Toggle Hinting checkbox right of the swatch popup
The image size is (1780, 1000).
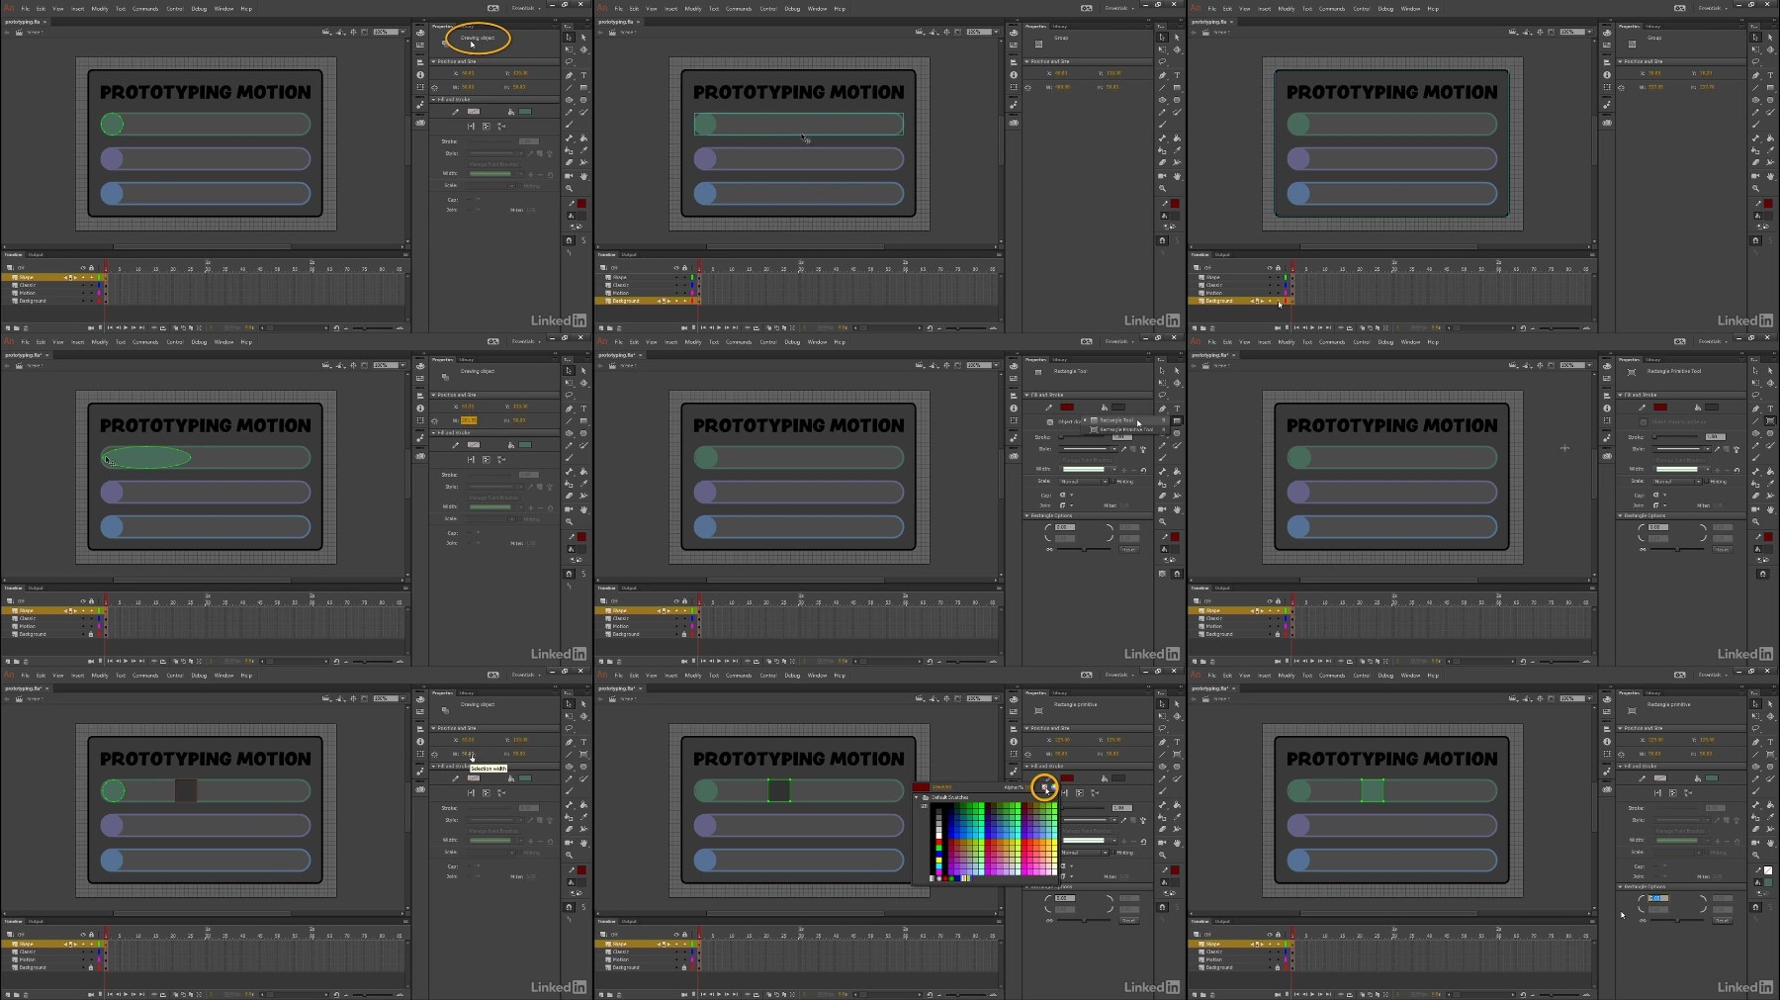pyautogui.click(x=1112, y=853)
